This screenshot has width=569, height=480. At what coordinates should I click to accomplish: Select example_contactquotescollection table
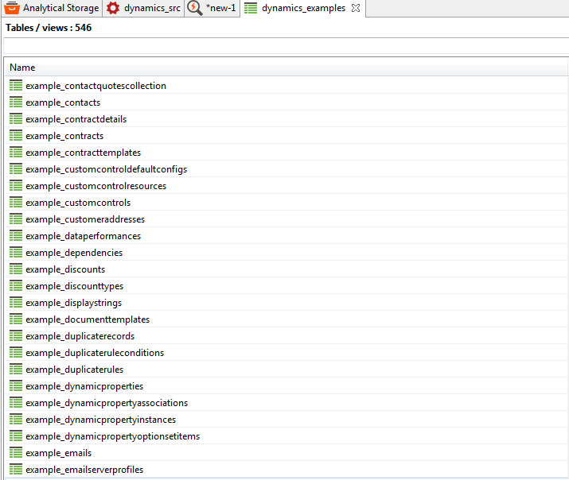[95, 86]
